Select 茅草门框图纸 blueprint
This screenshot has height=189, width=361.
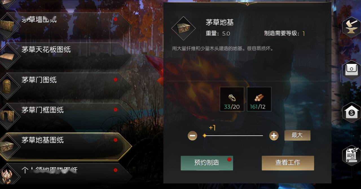pyautogui.click(x=65, y=116)
